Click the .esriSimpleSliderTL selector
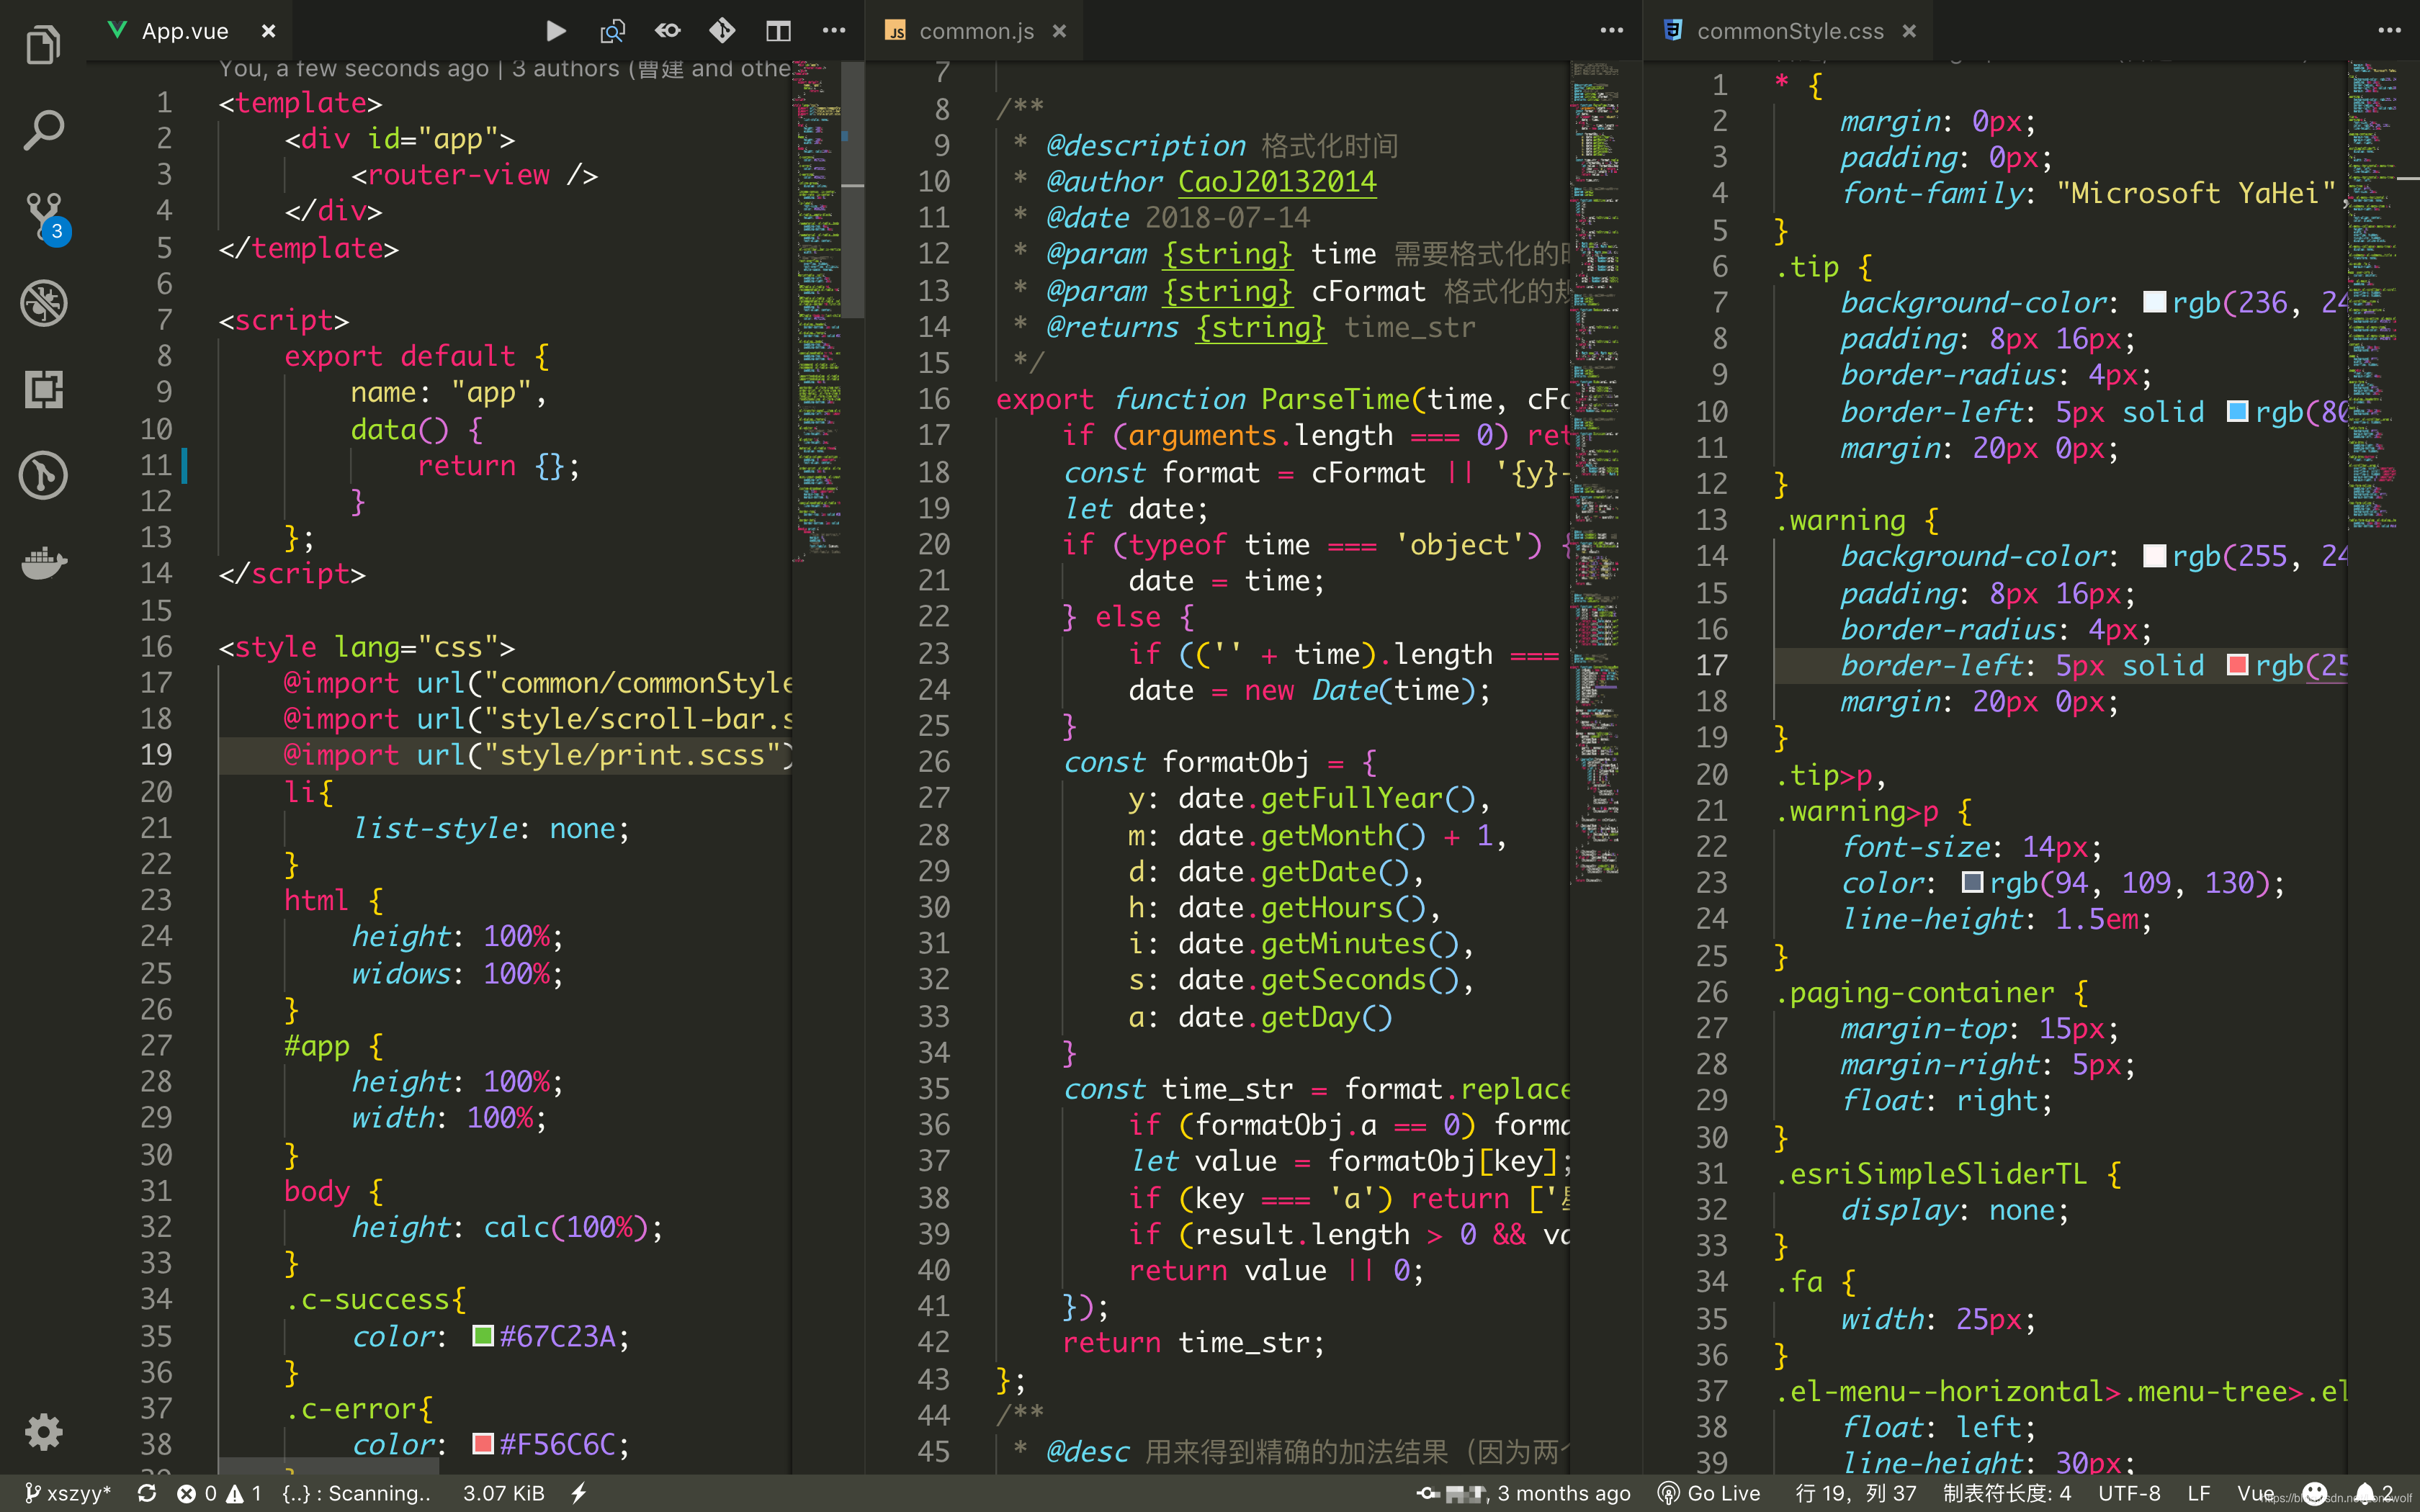The image size is (2420, 1512). coord(1931,1174)
